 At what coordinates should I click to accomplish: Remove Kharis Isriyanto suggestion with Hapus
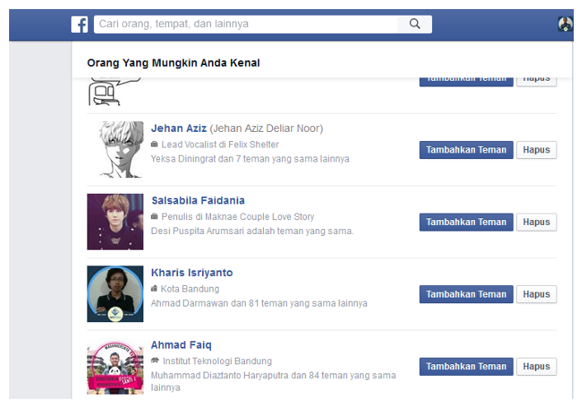[x=536, y=294]
